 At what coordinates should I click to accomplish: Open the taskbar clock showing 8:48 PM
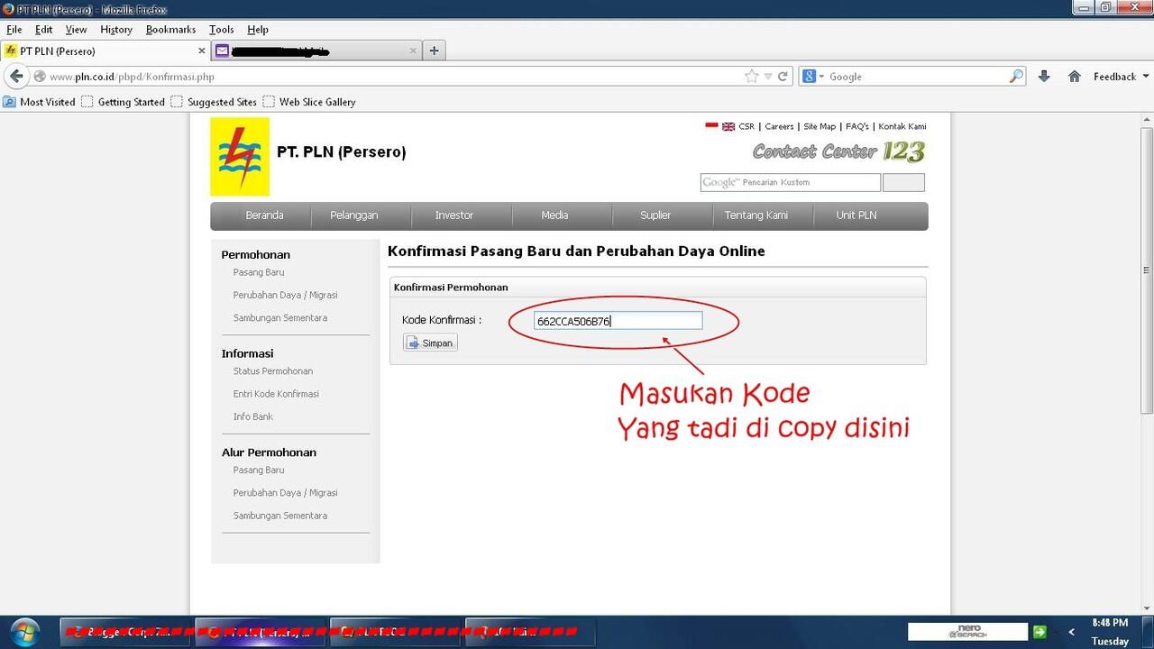coord(1110,632)
